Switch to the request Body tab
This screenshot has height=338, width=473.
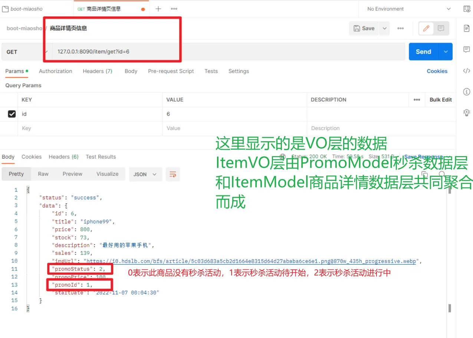click(131, 71)
